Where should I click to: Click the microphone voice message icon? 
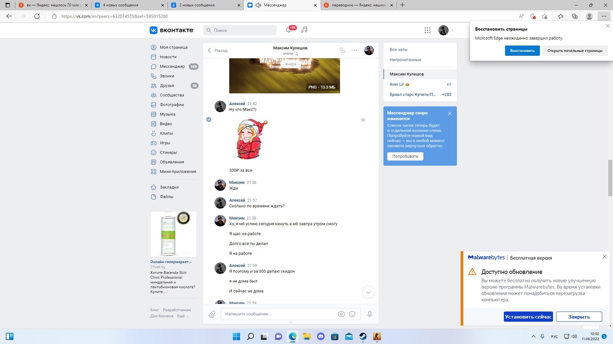(369, 314)
